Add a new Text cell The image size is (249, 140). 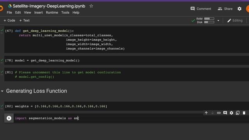[24, 21]
